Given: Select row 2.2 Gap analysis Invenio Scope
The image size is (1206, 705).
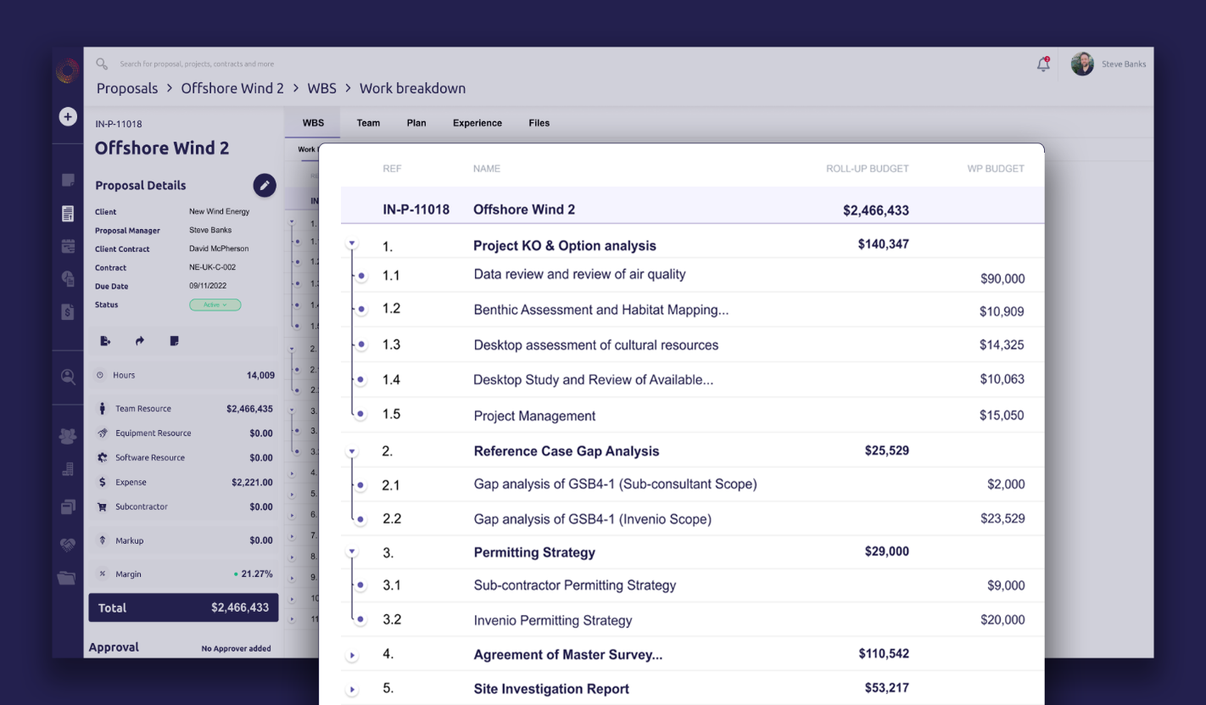Looking at the screenshot, I should coord(692,518).
